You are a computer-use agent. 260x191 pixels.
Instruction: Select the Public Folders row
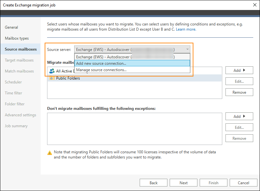135,78
